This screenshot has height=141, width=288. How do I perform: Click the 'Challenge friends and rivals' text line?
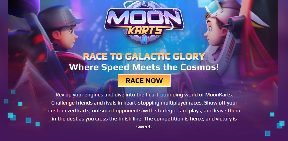(144, 103)
